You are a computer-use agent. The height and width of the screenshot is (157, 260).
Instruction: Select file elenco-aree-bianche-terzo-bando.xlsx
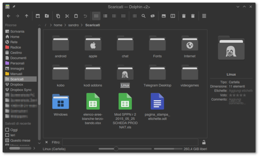point(93,109)
